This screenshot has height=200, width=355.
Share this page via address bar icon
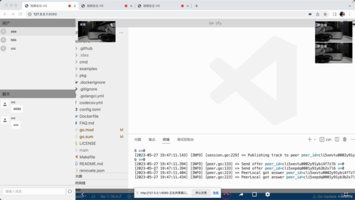pyautogui.click(x=318, y=14)
